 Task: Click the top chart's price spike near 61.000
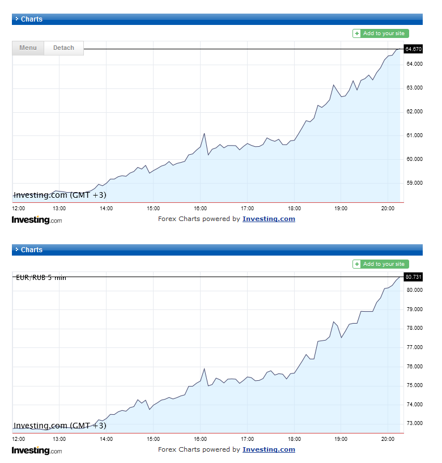coord(204,134)
